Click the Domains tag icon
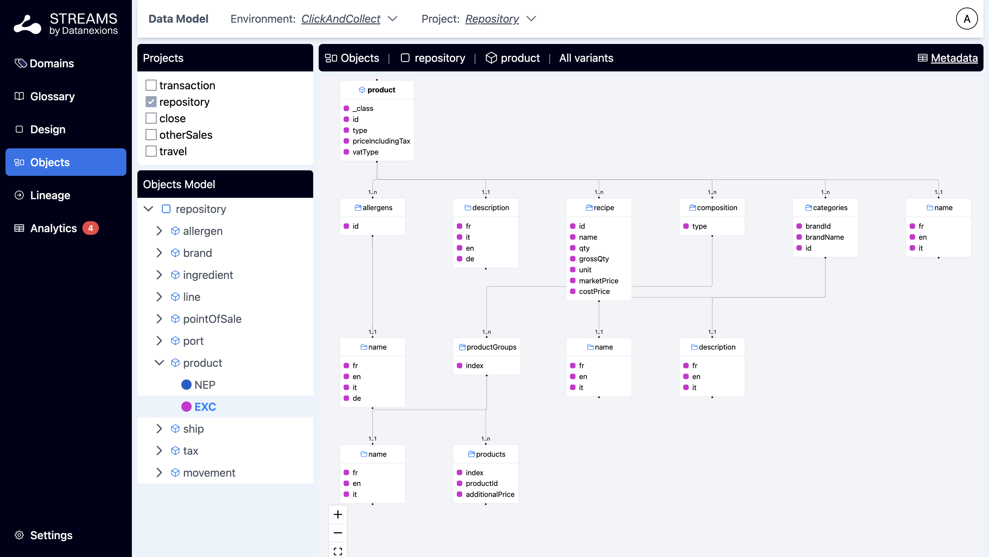 (20, 63)
